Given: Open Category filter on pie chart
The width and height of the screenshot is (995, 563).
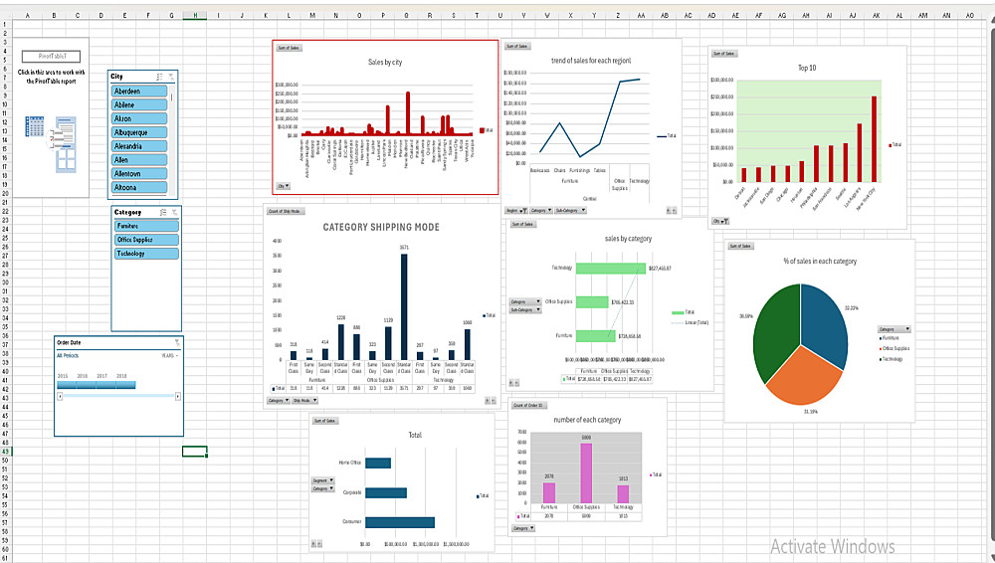Looking at the screenshot, I should click(895, 329).
